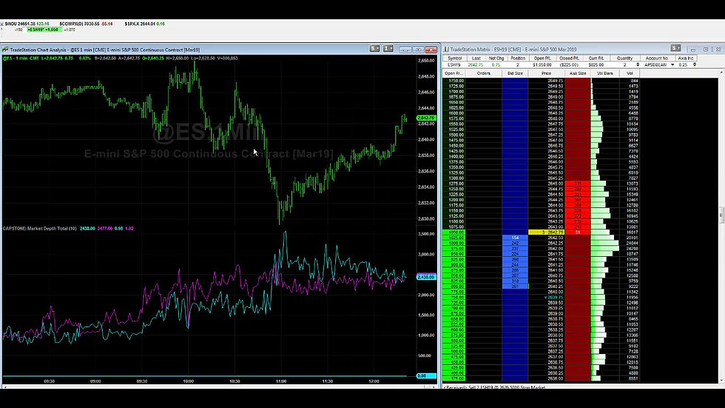
Task: Click the Net Chg column header
Action: click(496, 58)
